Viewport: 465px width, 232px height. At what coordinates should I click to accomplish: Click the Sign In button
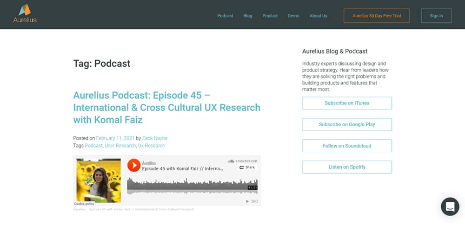(x=436, y=16)
